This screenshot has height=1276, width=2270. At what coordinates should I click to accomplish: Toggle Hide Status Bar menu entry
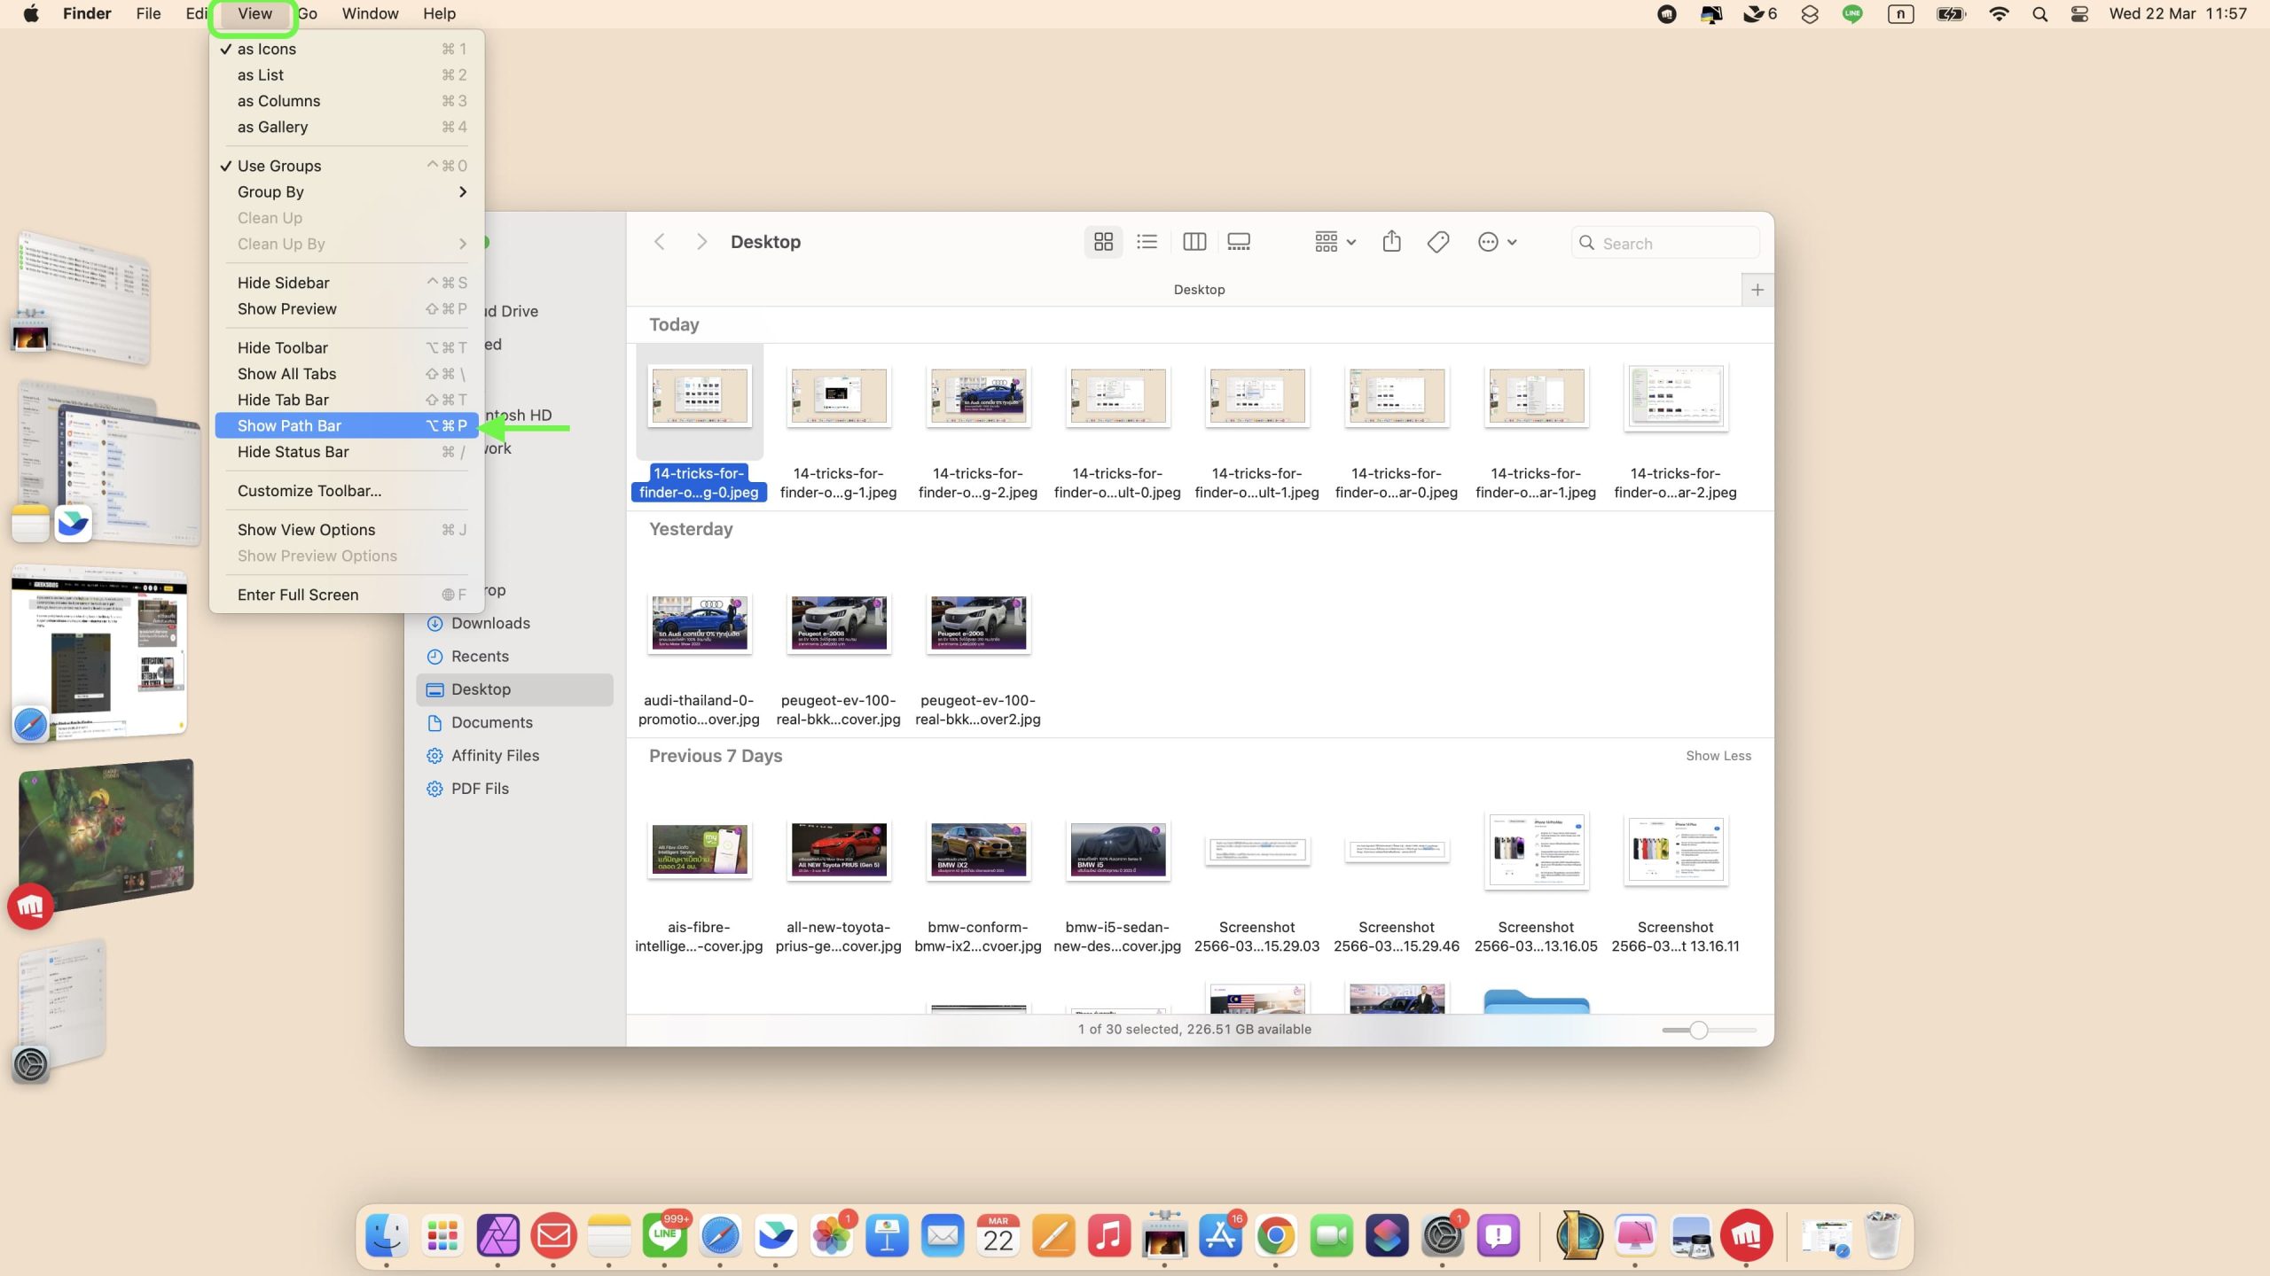coord(293,452)
